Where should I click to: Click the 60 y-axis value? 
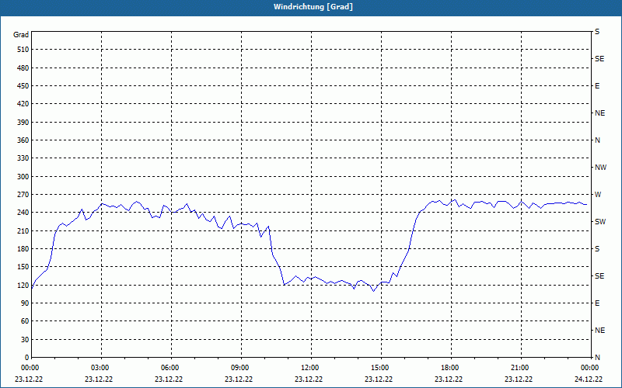coord(25,321)
